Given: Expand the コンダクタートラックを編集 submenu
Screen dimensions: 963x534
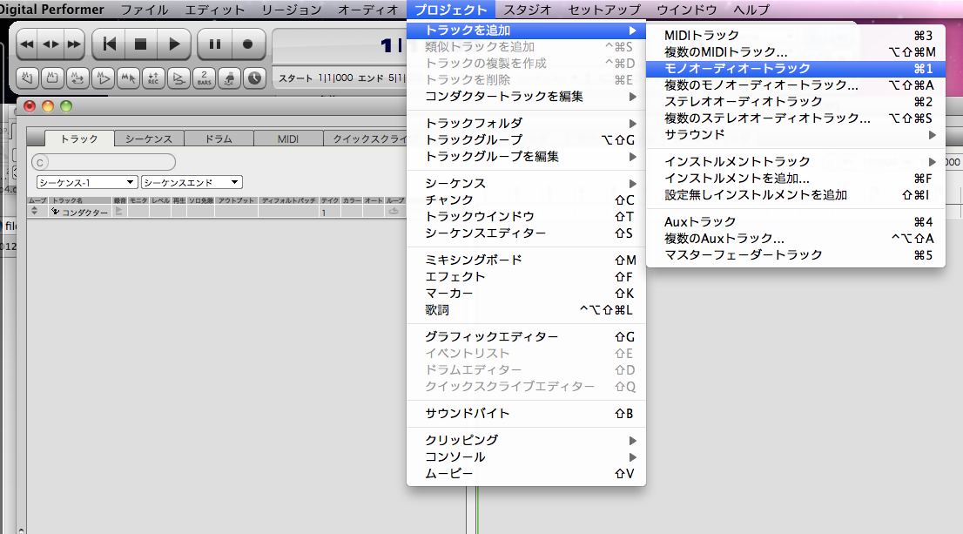Looking at the screenshot, I should 526,97.
